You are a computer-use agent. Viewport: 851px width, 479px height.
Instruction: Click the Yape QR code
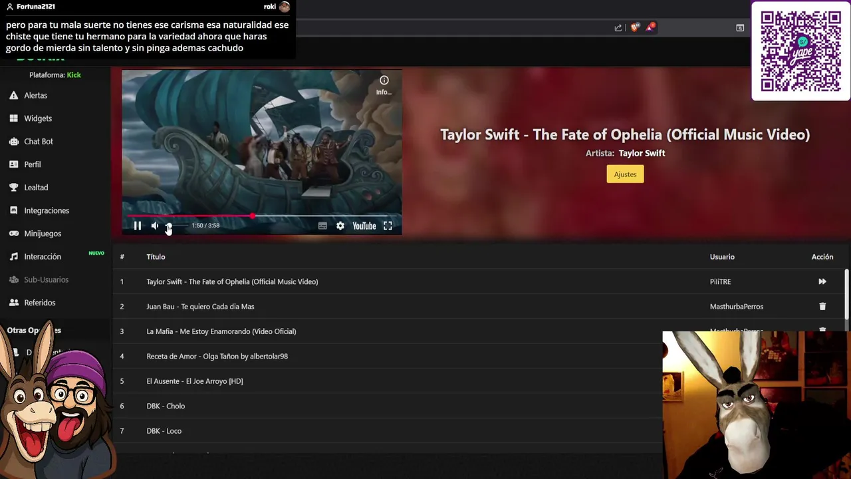(x=800, y=51)
